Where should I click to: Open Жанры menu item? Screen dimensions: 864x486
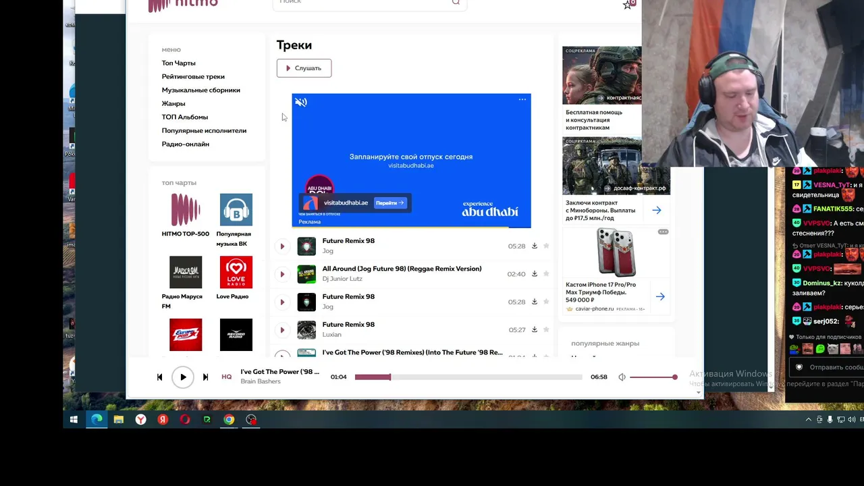(173, 103)
